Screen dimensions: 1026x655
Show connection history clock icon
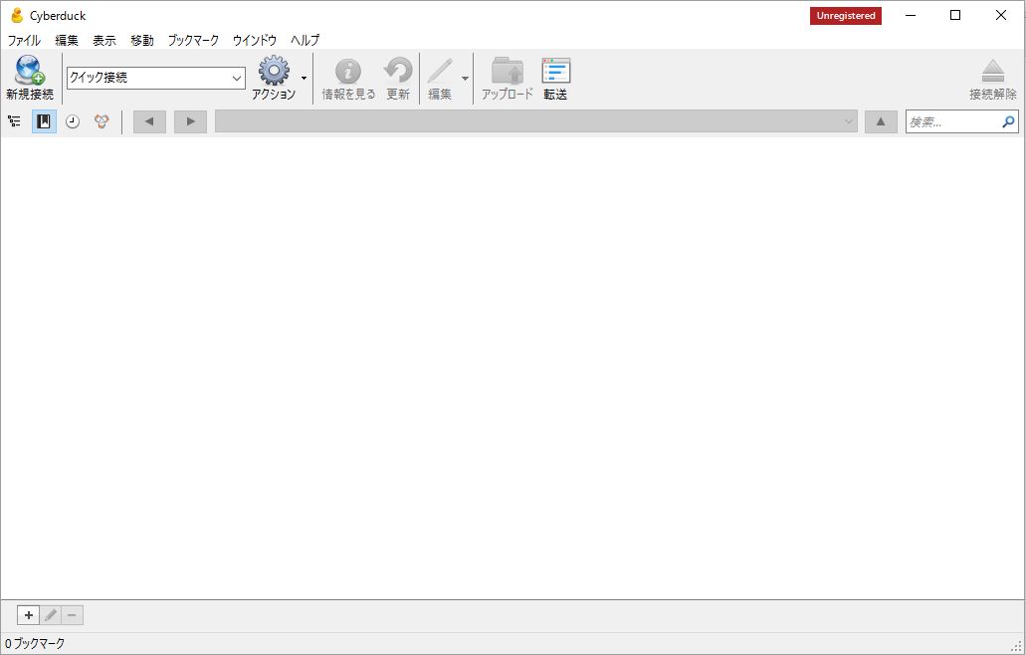[73, 121]
